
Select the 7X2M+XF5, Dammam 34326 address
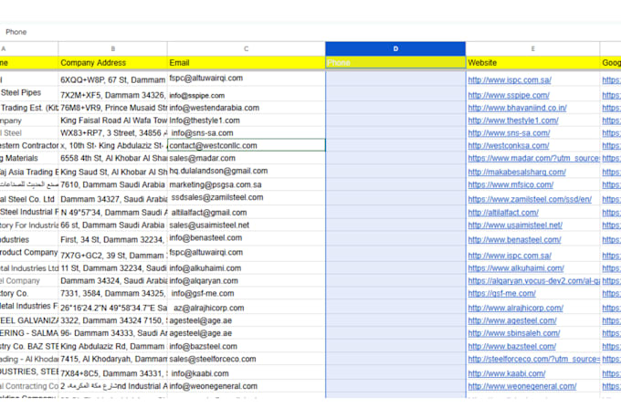click(112, 95)
